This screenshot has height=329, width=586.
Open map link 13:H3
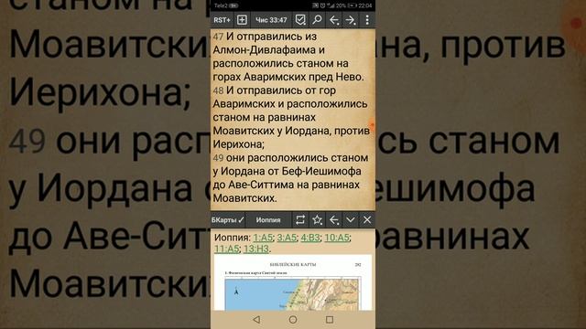point(256,249)
